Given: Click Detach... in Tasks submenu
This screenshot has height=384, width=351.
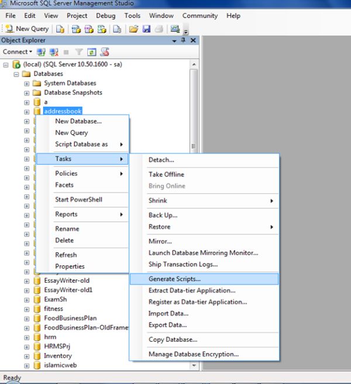Looking at the screenshot, I should pyautogui.click(x=204, y=160).
